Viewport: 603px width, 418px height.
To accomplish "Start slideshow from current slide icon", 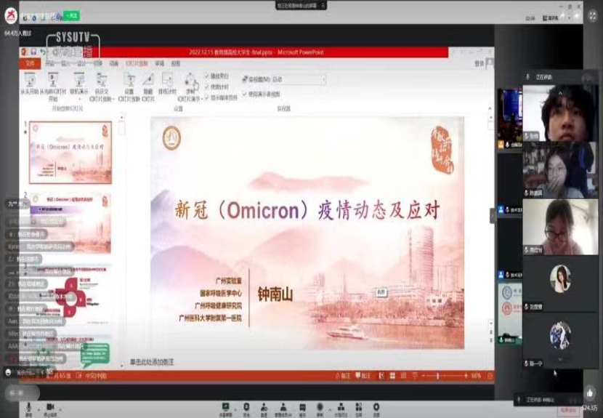I will [53, 79].
